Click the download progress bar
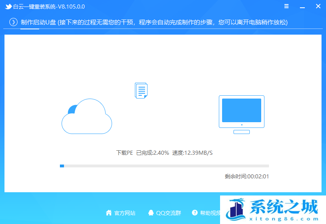This screenshot has height=224, width=326. [164, 166]
